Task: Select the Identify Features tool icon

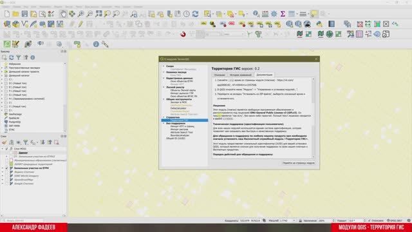Action: [256, 14]
